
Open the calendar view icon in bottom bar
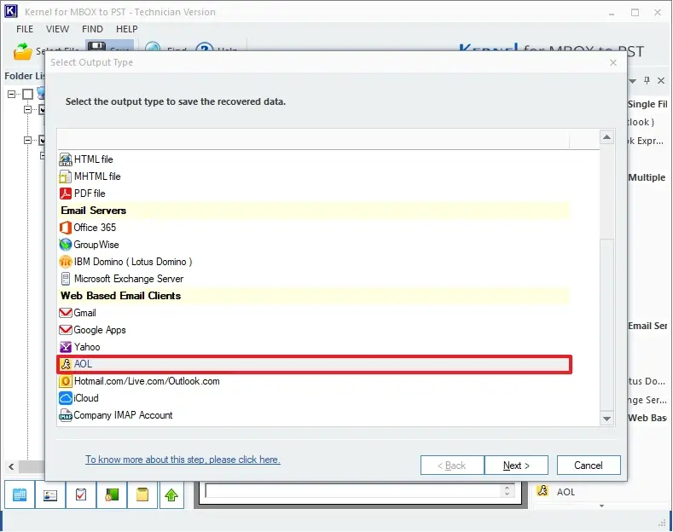[20, 494]
